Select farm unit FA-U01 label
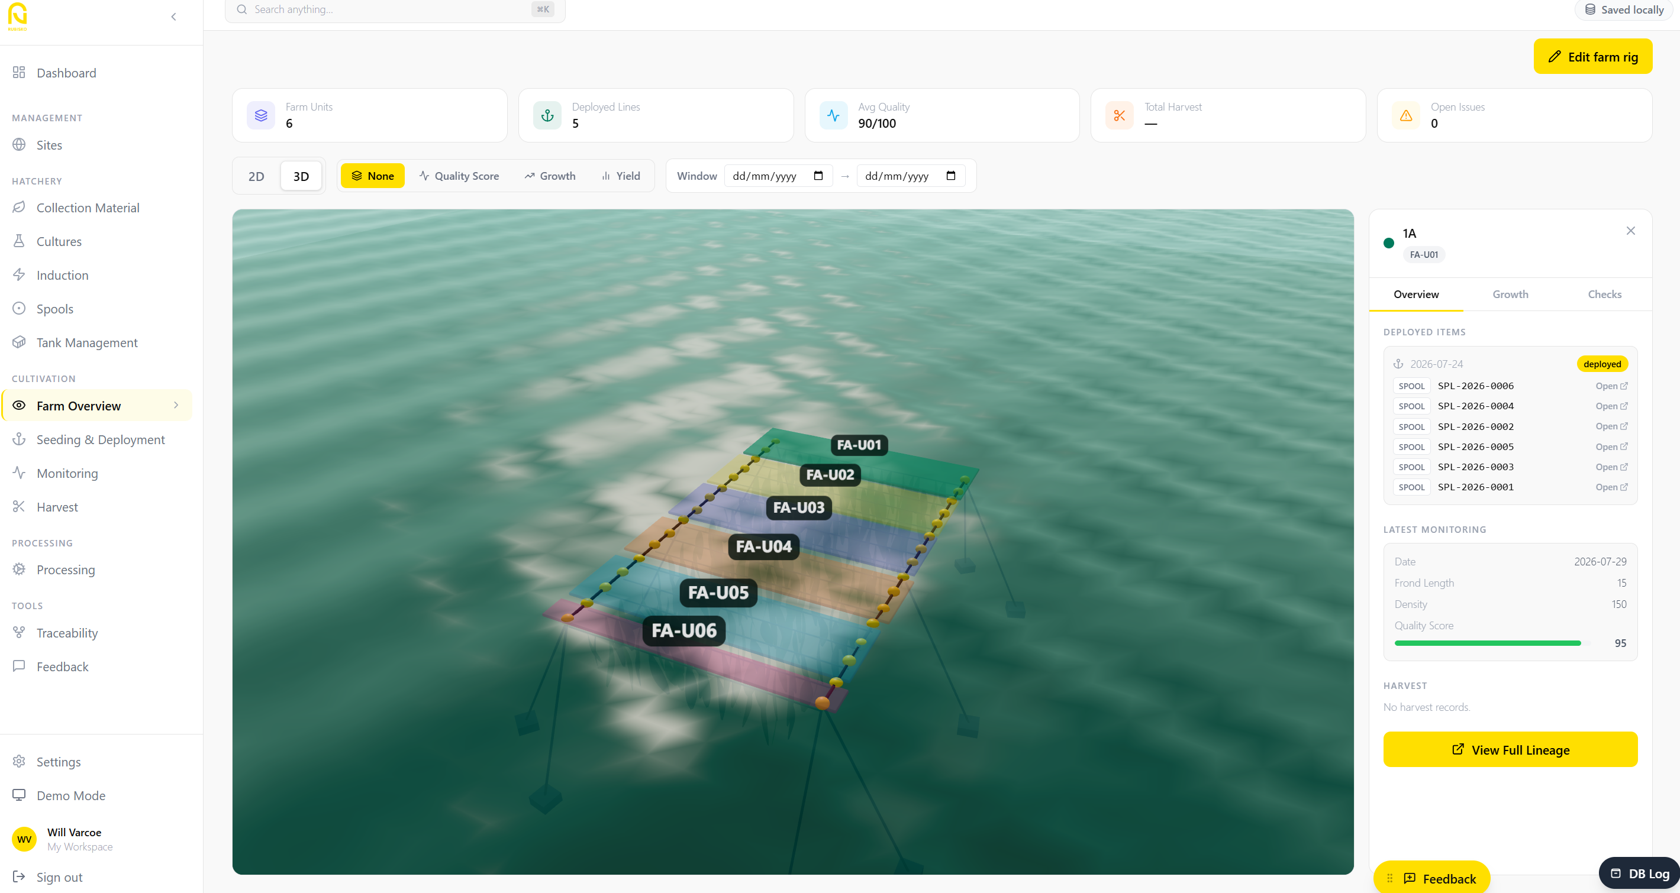 pyautogui.click(x=859, y=445)
